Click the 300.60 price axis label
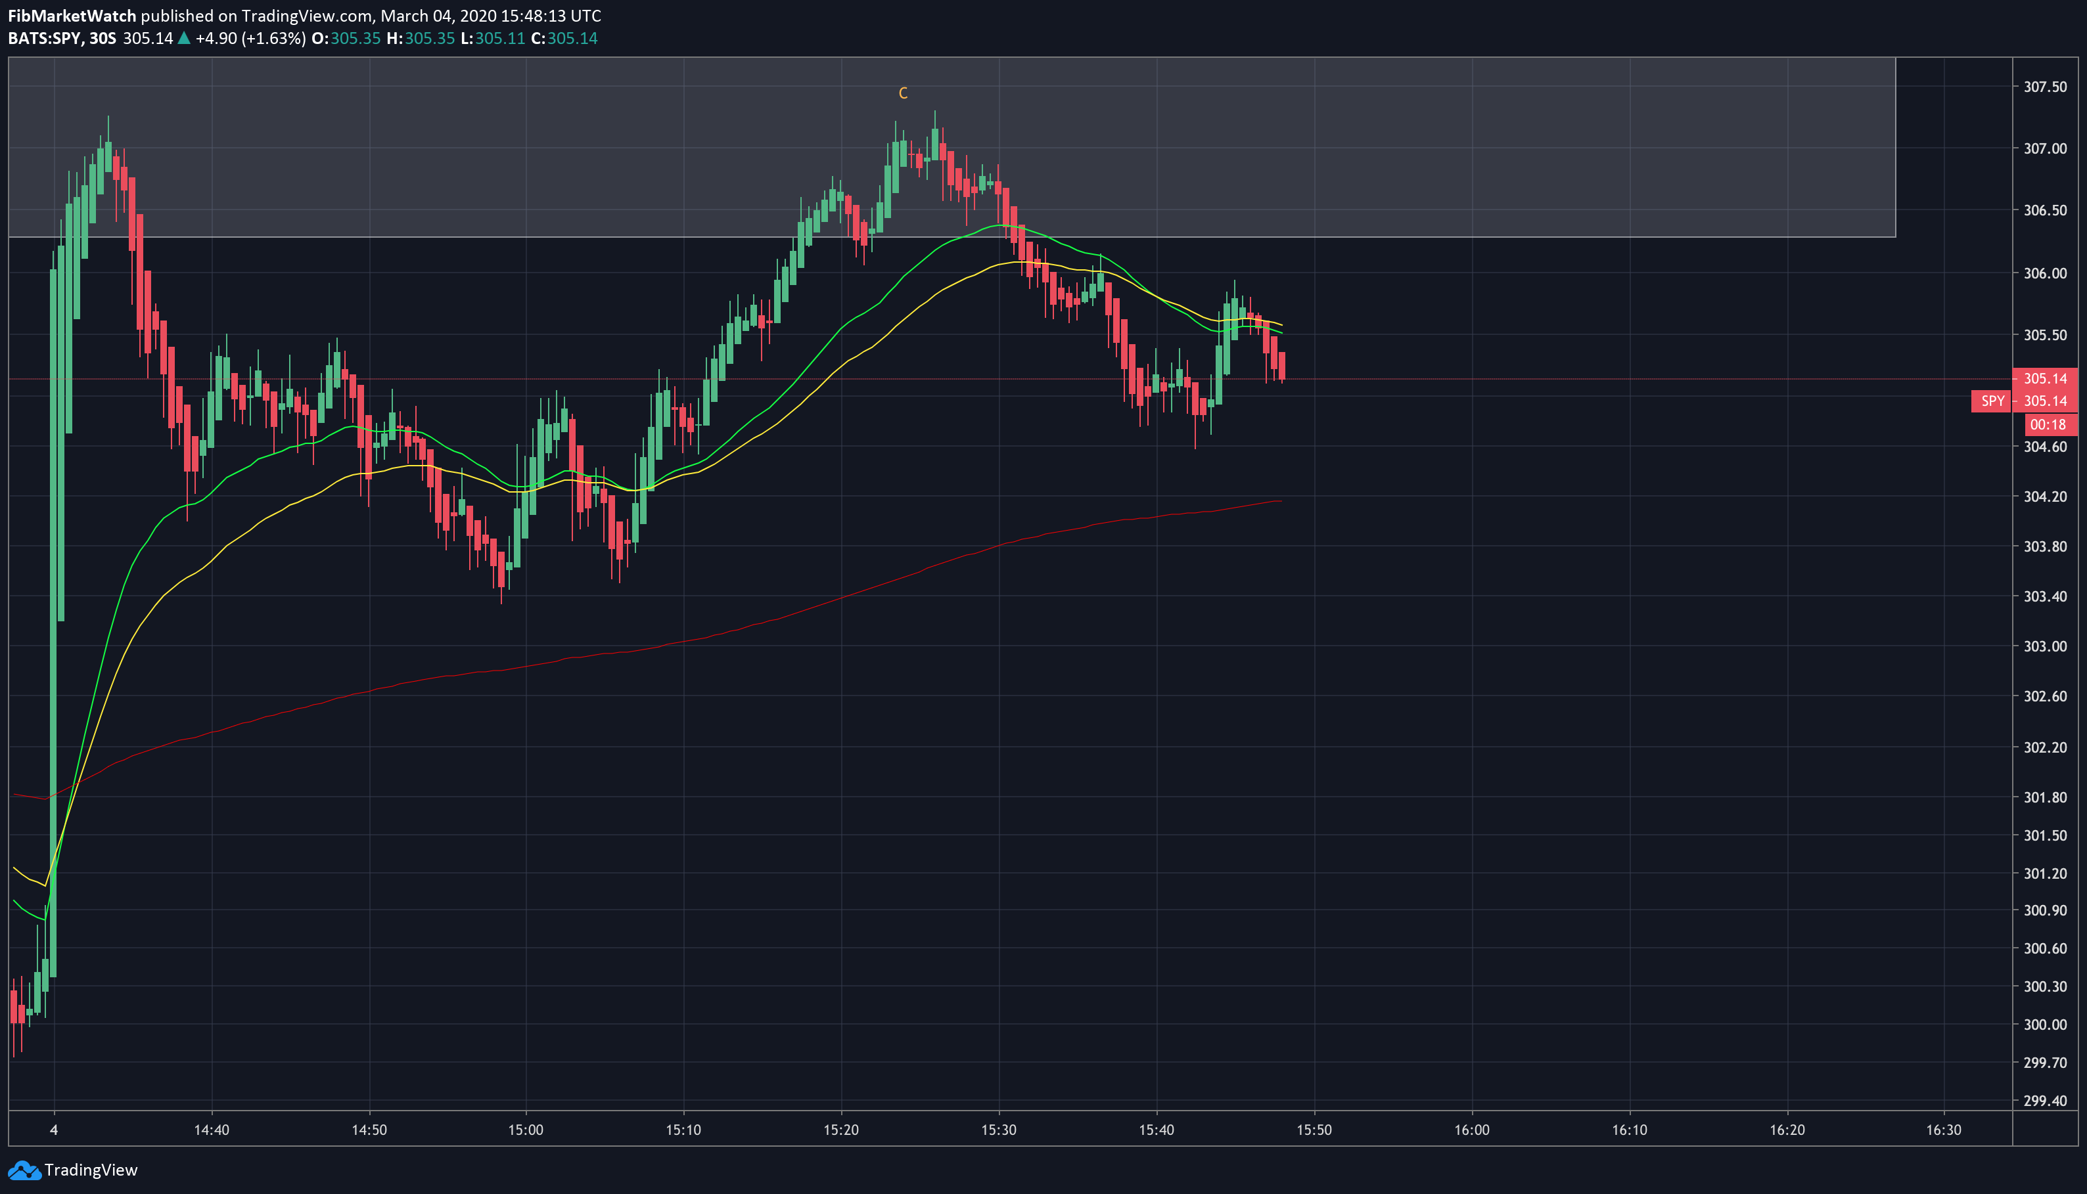The height and width of the screenshot is (1194, 2087). tap(2045, 949)
